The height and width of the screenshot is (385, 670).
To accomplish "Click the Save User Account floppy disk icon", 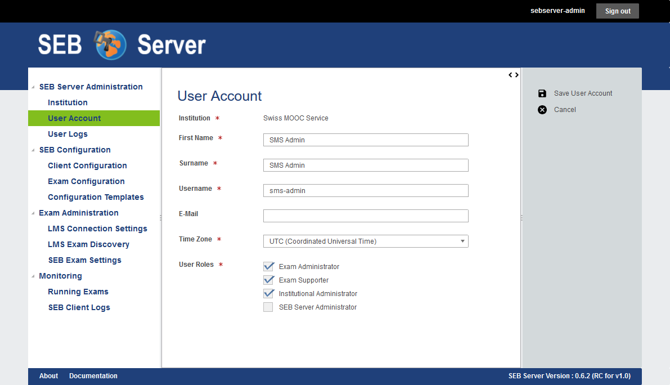I will (x=542, y=93).
